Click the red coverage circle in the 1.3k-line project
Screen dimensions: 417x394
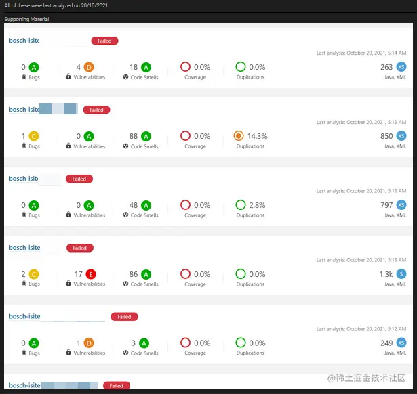point(185,273)
